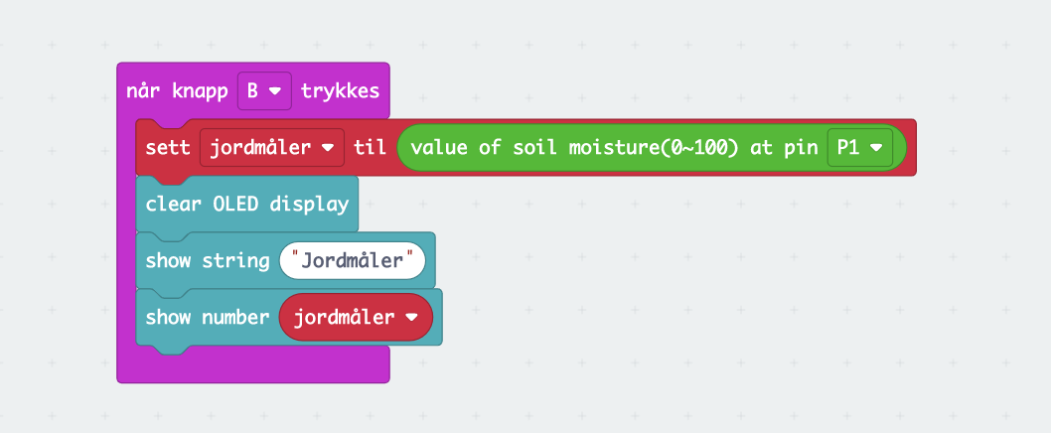The width and height of the screenshot is (1051, 433).
Task: Click the bottom bar of purple event block
Action: click(x=253, y=365)
